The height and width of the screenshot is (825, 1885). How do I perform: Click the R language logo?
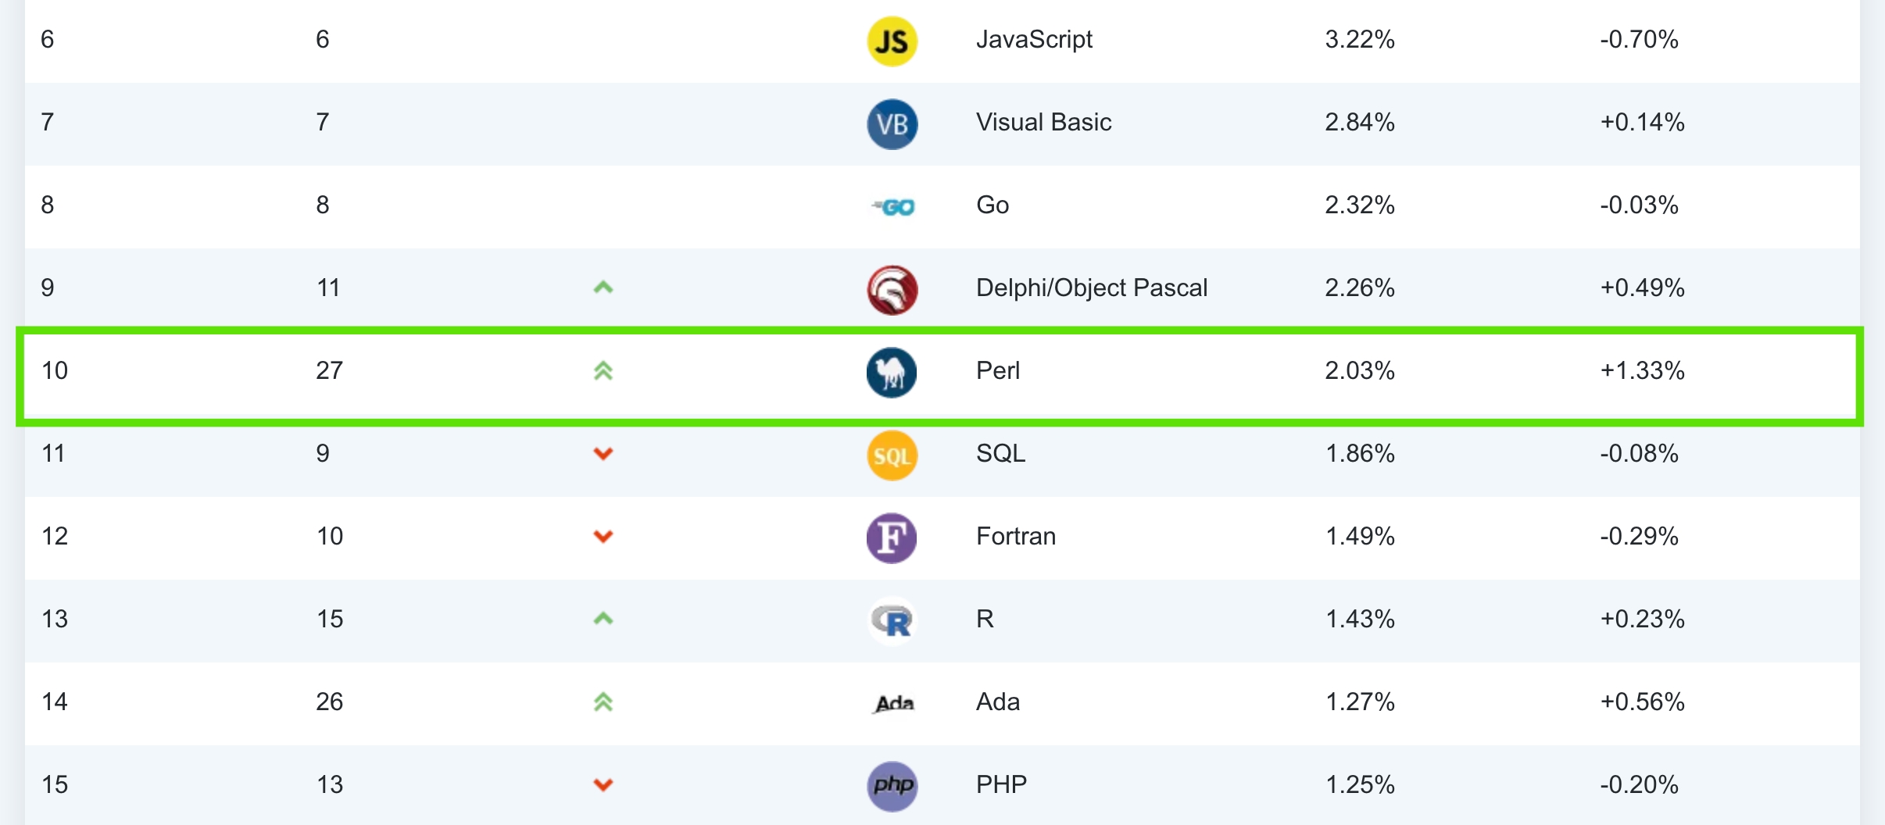coord(892,621)
